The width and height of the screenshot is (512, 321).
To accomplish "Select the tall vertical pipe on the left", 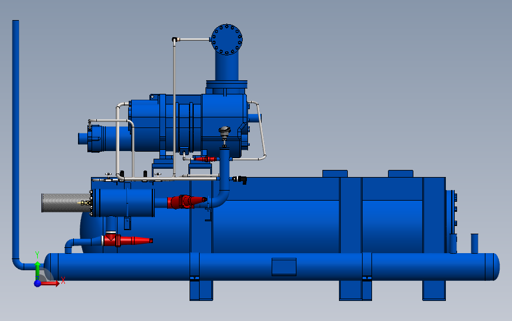I will 16,140.
